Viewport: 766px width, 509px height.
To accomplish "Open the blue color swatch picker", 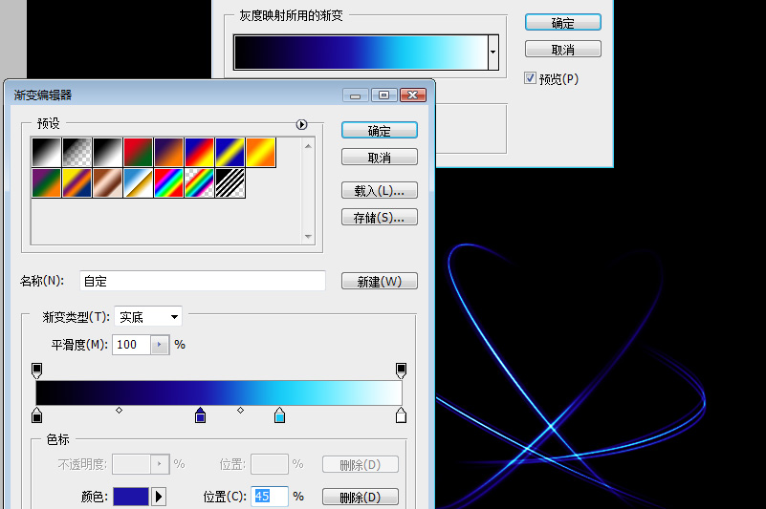I will (131, 497).
